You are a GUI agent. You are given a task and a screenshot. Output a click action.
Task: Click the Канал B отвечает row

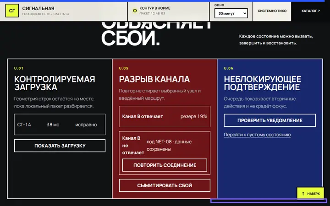pos(165,116)
